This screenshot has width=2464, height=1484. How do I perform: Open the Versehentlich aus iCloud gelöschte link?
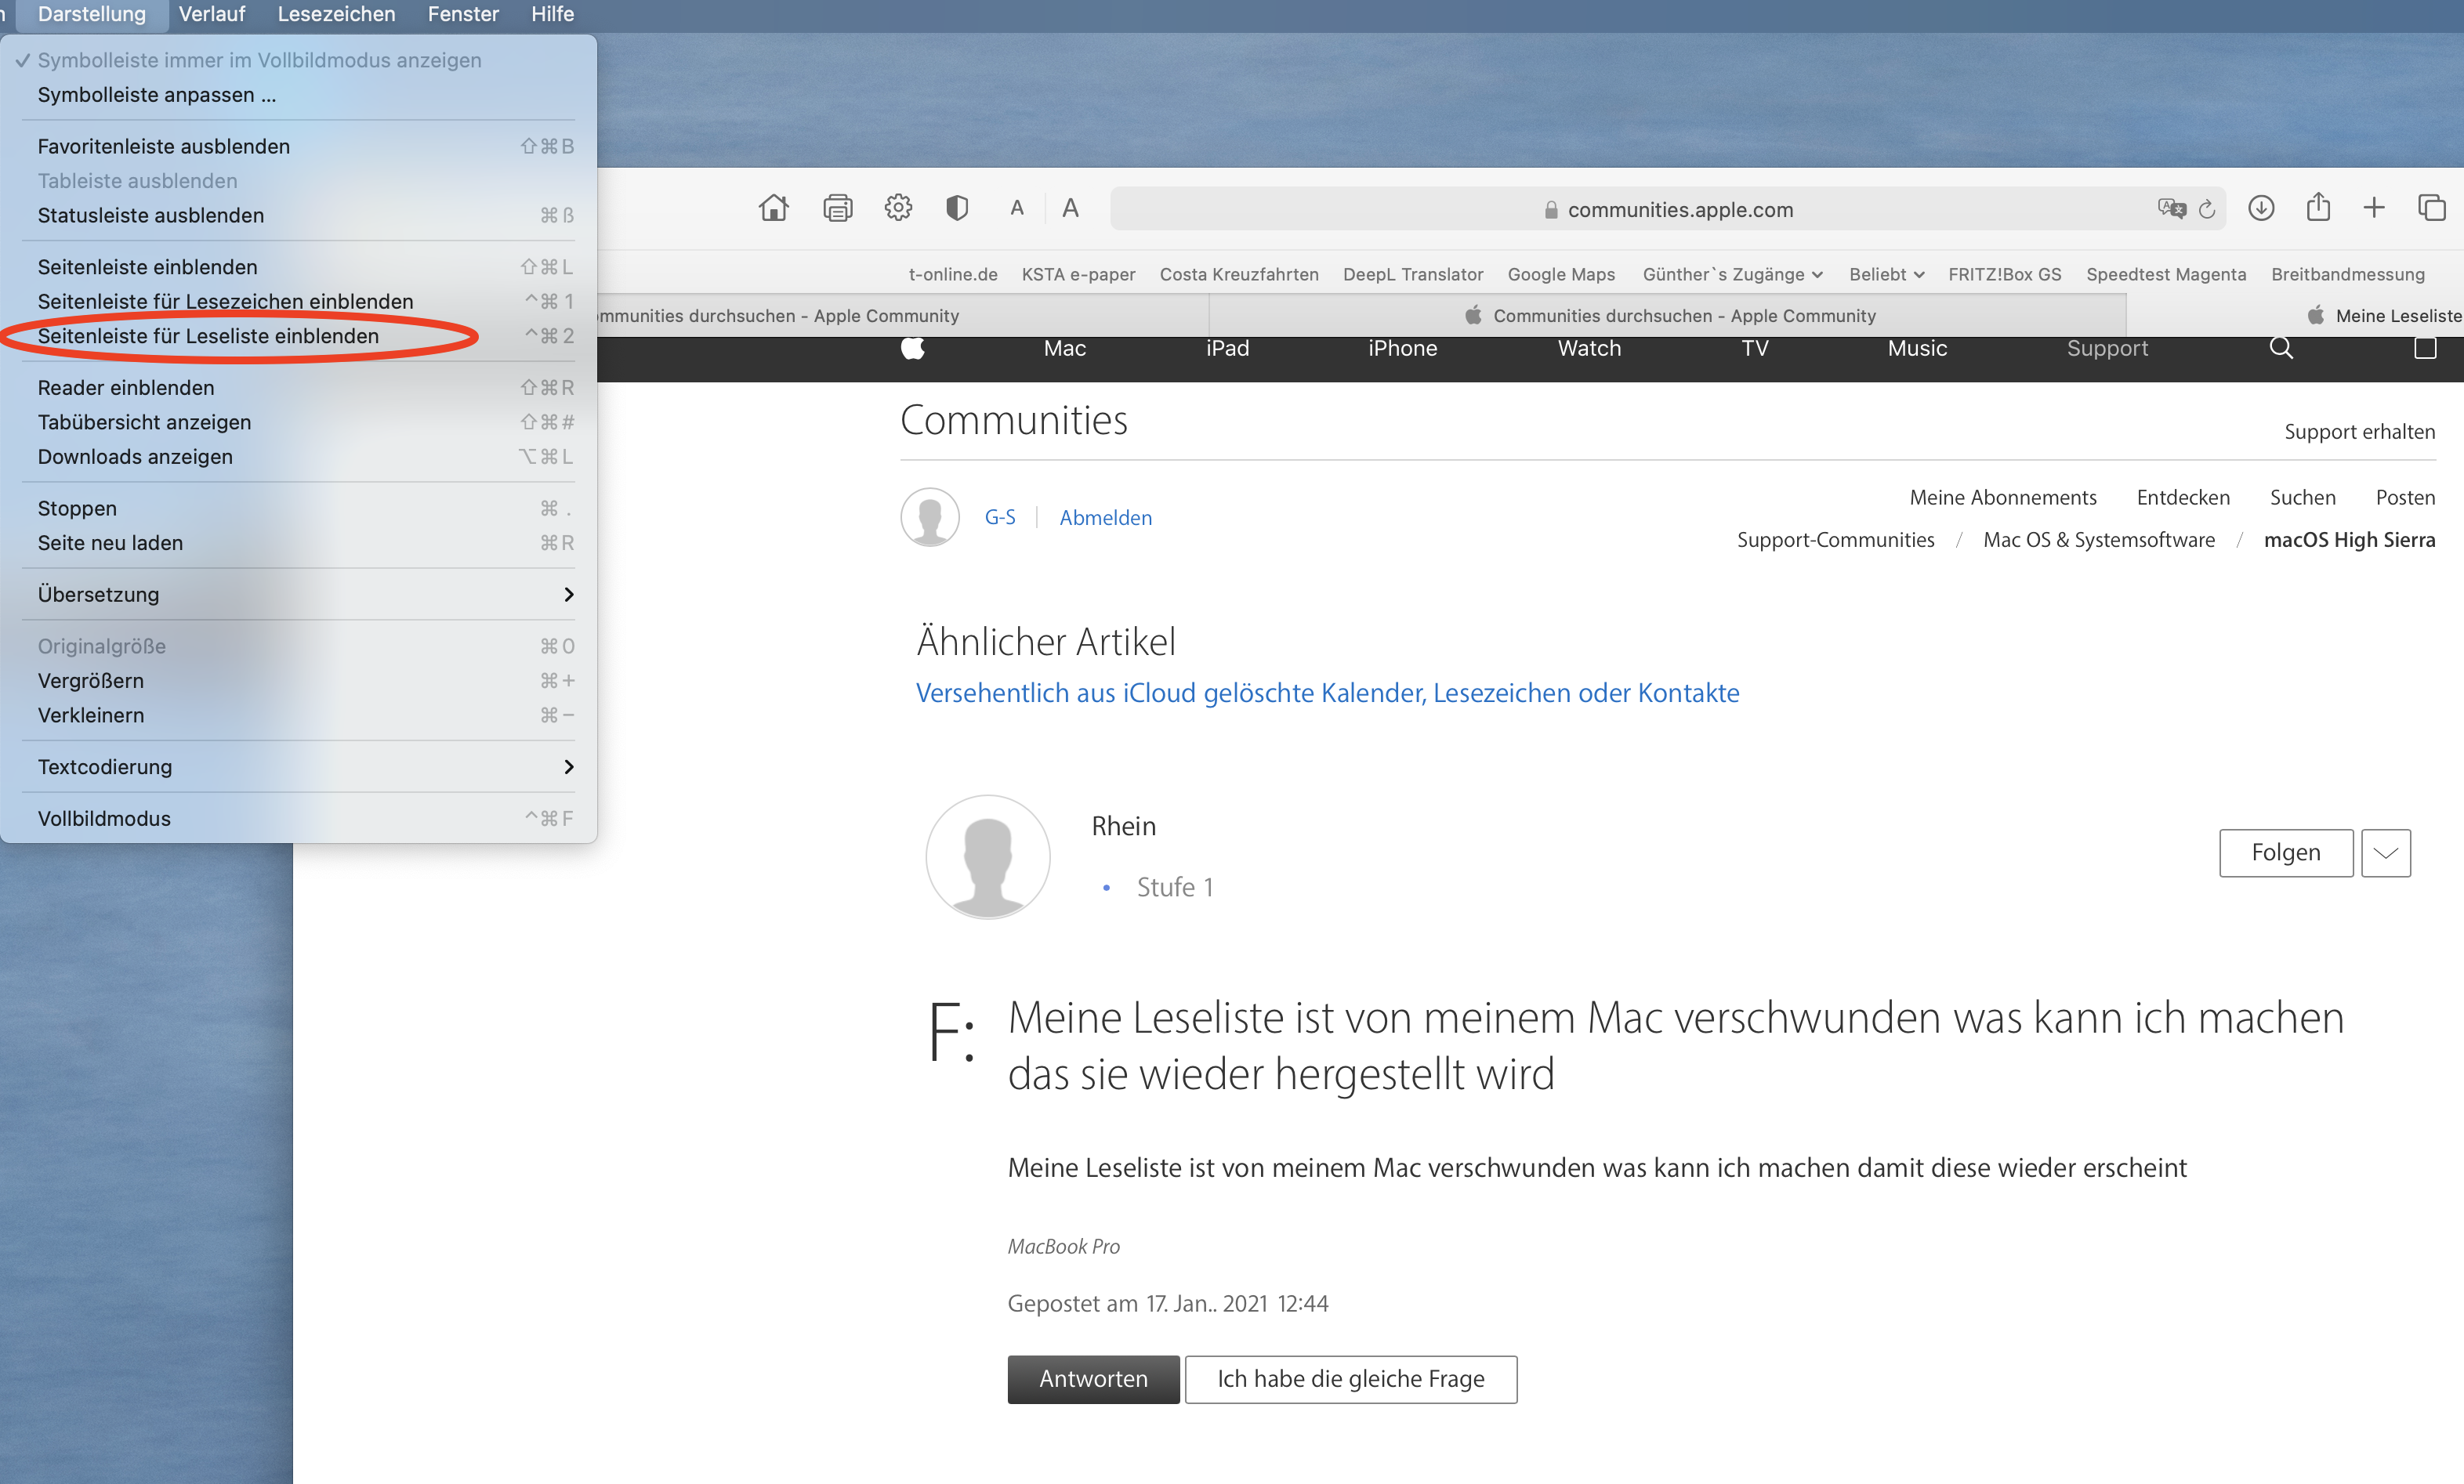coord(1327,693)
